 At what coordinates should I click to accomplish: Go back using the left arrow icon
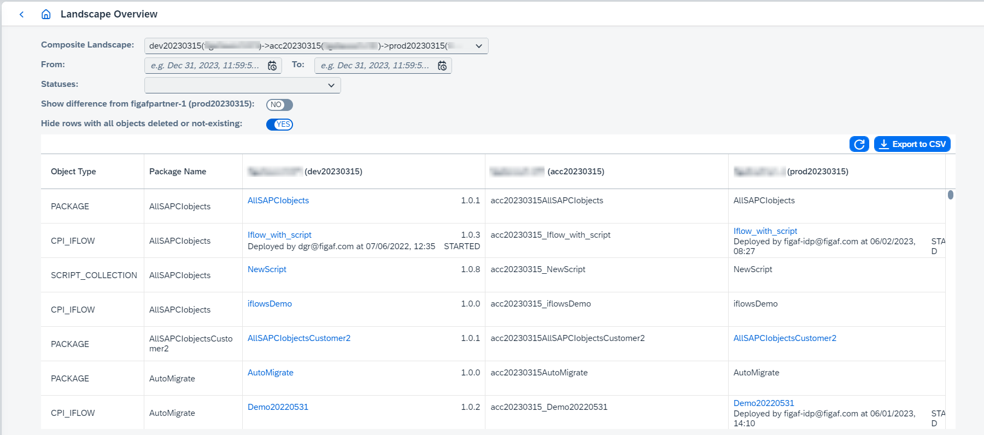(21, 14)
